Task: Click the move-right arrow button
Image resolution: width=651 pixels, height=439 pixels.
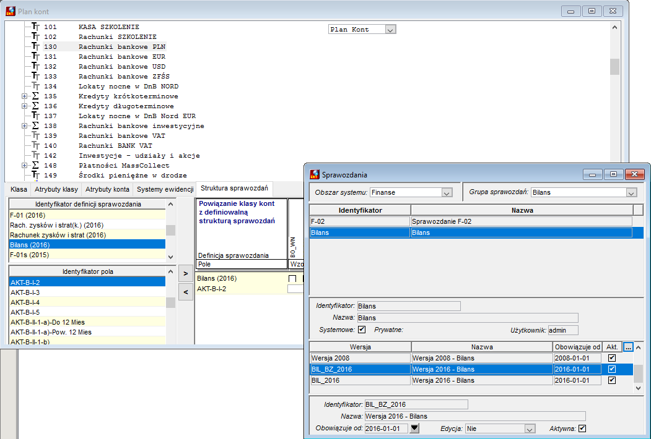Action: coord(186,273)
